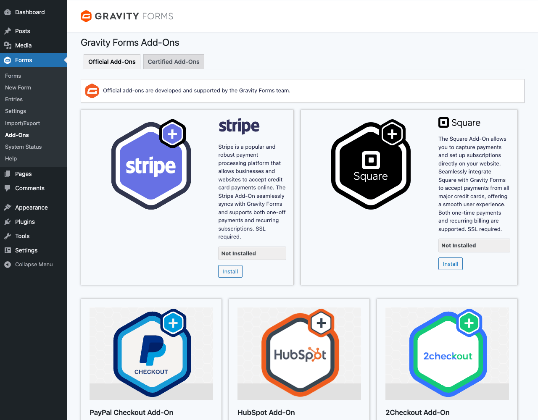Click the Comments speech bubble icon
The image size is (538, 420).
pos(8,188)
